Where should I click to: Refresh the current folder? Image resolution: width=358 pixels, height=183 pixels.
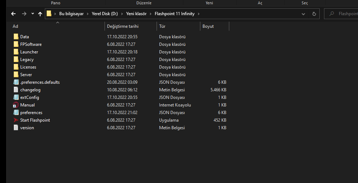click(314, 14)
